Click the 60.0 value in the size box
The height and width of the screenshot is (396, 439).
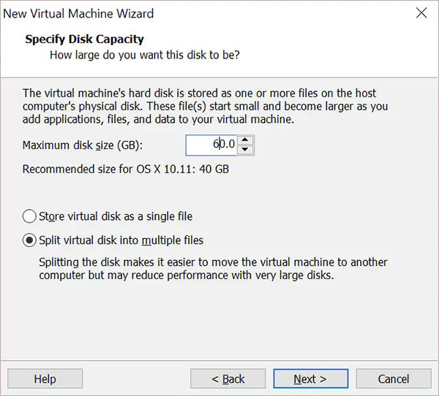tap(224, 145)
